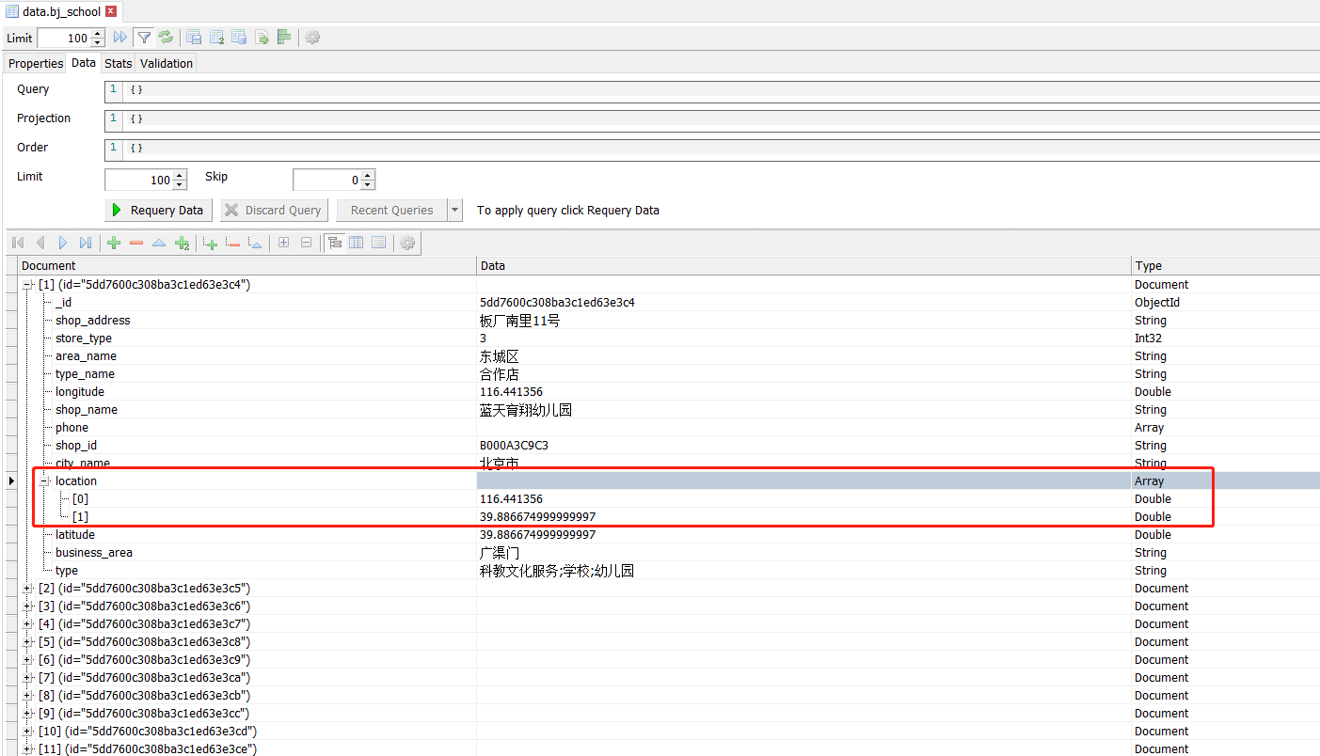Insert a new document with the green plus
Image resolution: width=1320 pixels, height=756 pixels.
click(x=113, y=243)
